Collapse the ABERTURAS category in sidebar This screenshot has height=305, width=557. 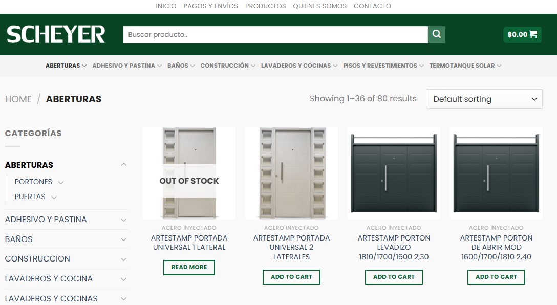click(123, 165)
